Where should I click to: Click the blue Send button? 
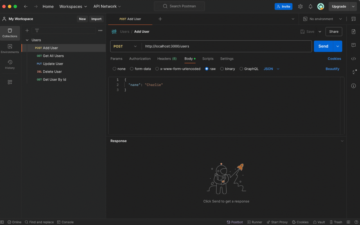(x=323, y=46)
